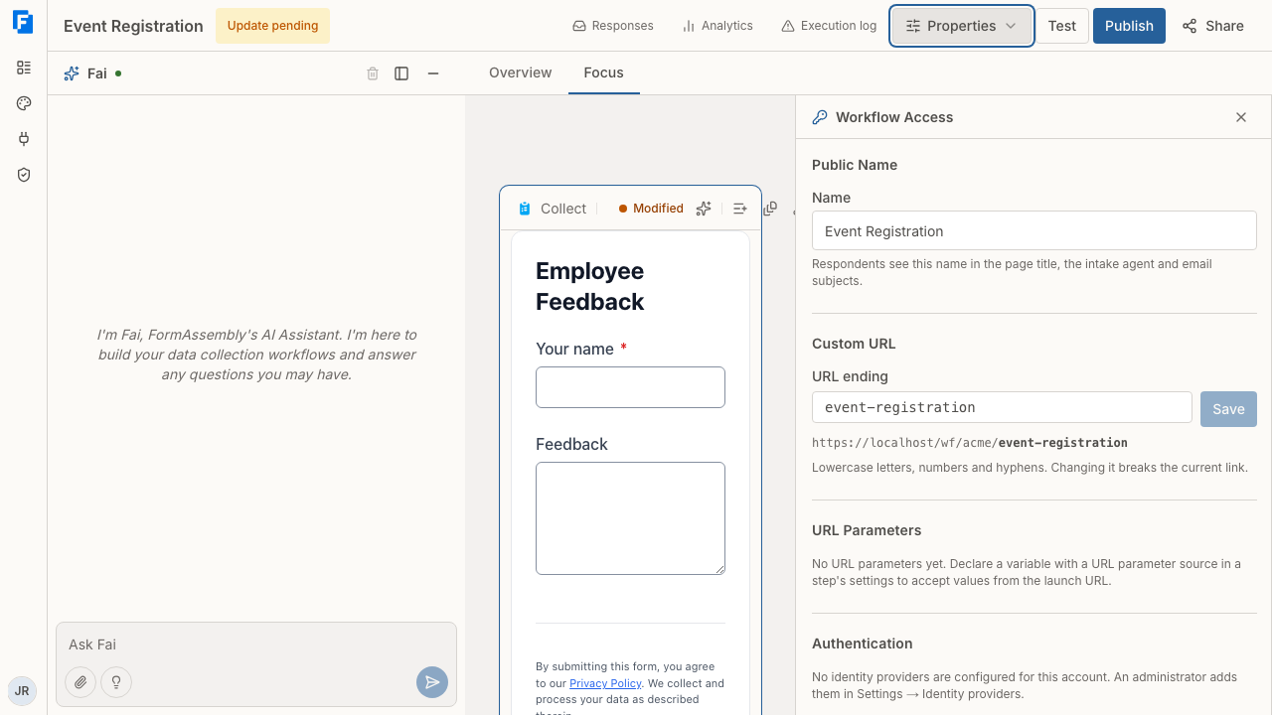Open the Properties dropdown
Image resolution: width=1272 pixels, height=715 pixels.
pos(962,26)
